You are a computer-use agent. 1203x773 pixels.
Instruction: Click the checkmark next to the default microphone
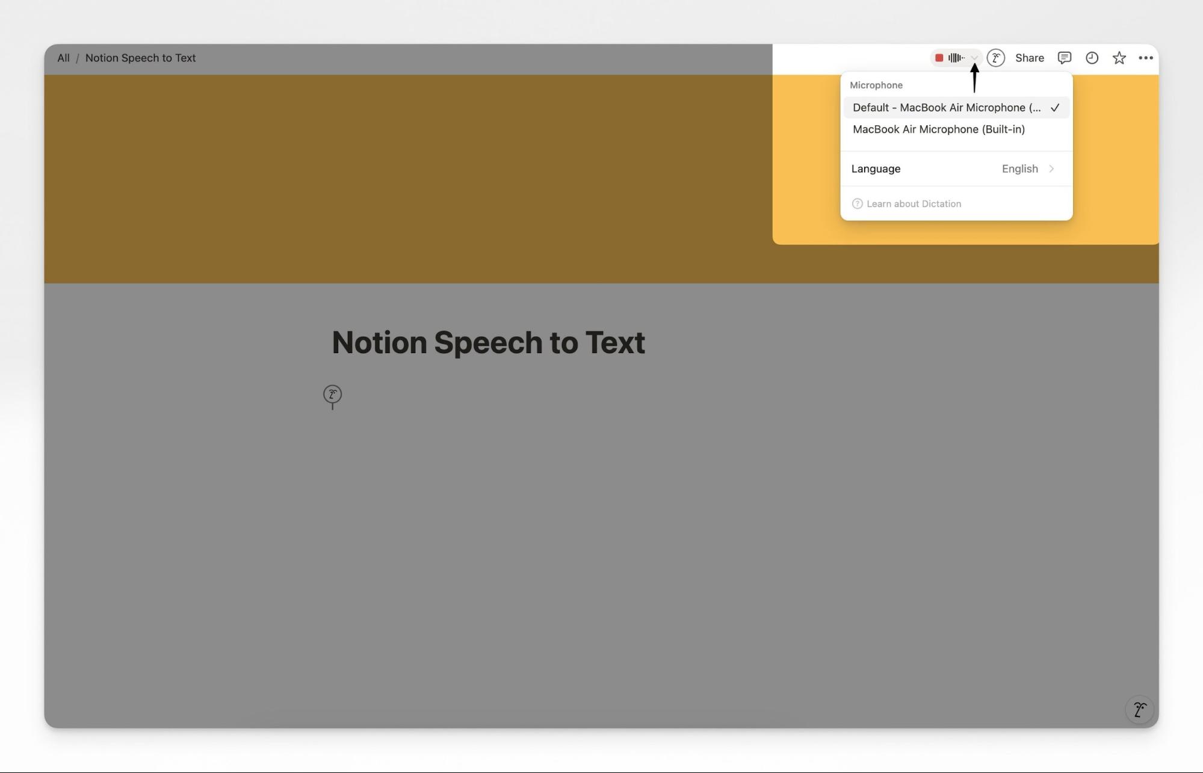click(x=1057, y=108)
